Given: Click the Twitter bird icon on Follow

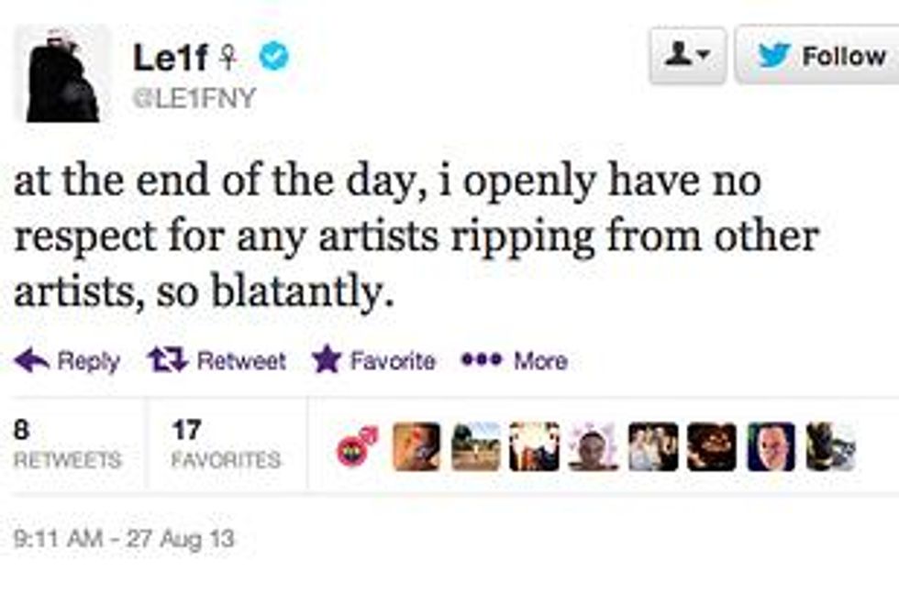Looking at the screenshot, I should click(x=775, y=56).
